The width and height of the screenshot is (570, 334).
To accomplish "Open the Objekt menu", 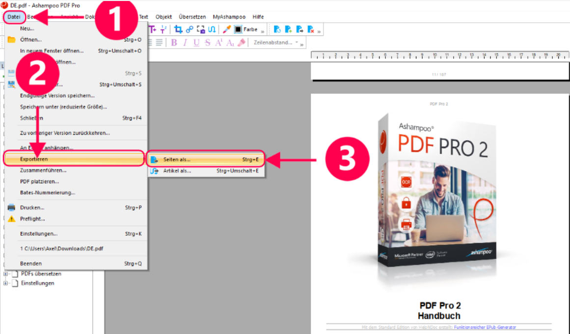I will tap(163, 16).
